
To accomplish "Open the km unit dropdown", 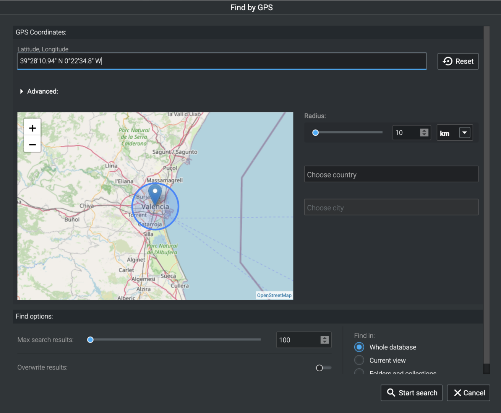I will pyautogui.click(x=465, y=132).
